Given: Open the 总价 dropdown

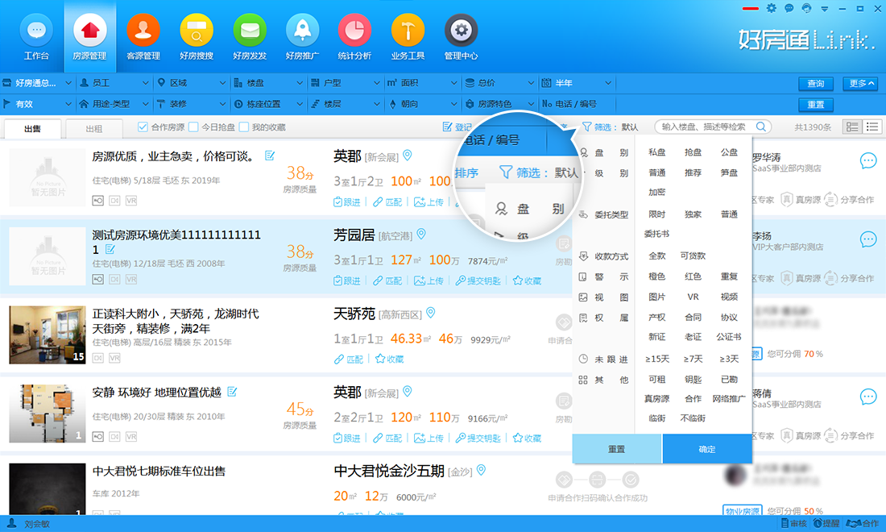Looking at the screenshot, I should 495,83.
